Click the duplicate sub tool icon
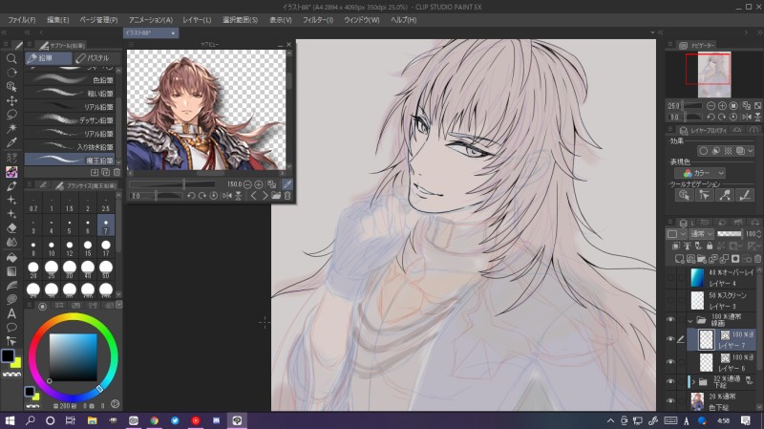The height and width of the screenshot is (429, 764). (x=106, y=172)
